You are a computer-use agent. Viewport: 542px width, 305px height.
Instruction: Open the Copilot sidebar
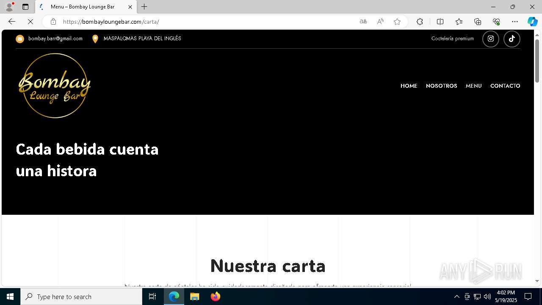click(532, 22)
